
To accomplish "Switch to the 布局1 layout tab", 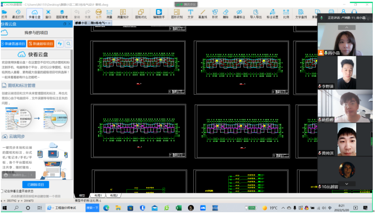I will [x=97, y=196].
